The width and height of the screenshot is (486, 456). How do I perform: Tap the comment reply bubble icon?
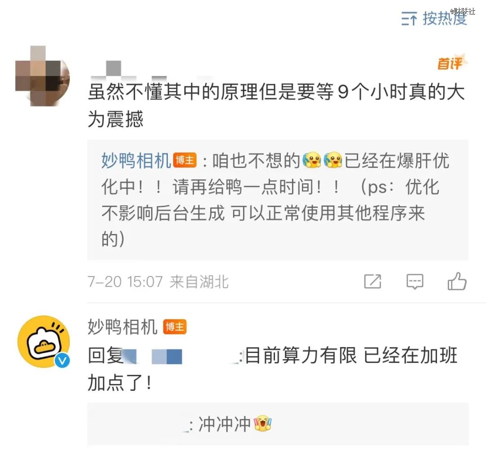[415, 281]
